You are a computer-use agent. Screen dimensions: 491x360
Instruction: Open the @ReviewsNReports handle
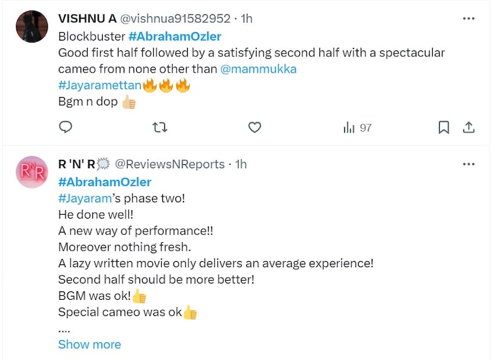[170, 164]
